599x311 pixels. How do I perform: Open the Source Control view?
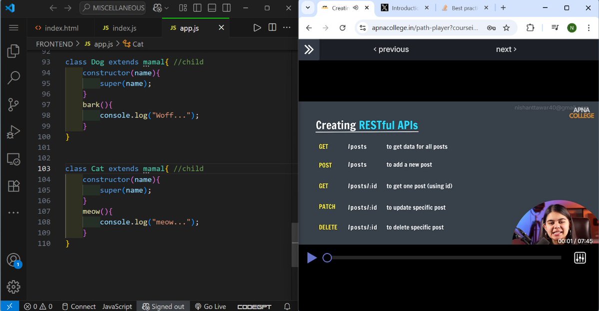click(13, 104)
